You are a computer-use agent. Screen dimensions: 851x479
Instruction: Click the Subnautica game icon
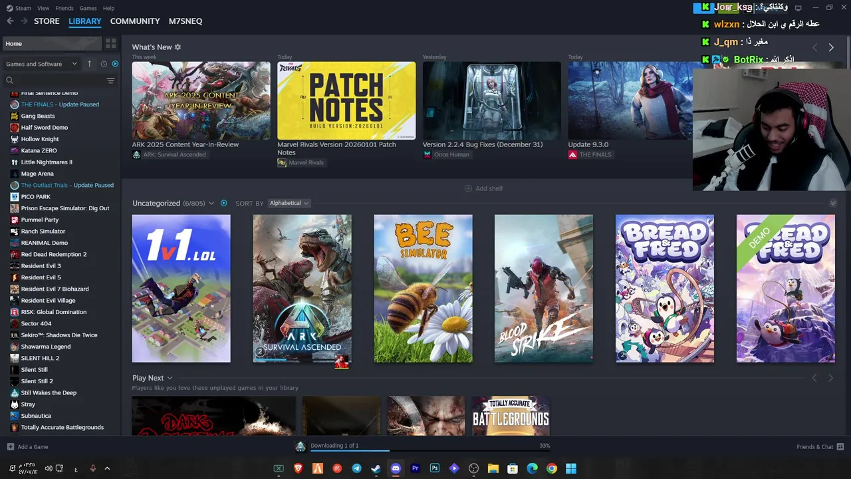point(15,416)
